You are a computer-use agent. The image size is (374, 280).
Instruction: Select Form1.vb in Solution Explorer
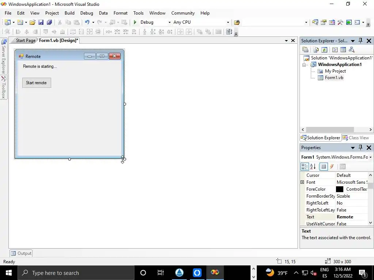[334, 78]
